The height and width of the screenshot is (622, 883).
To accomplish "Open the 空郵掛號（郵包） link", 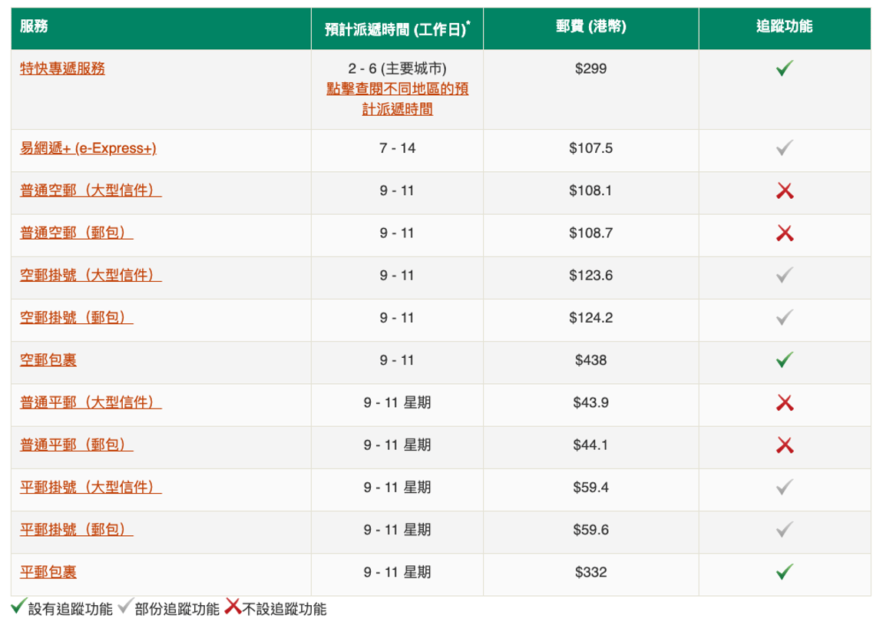I will (76, 317).
